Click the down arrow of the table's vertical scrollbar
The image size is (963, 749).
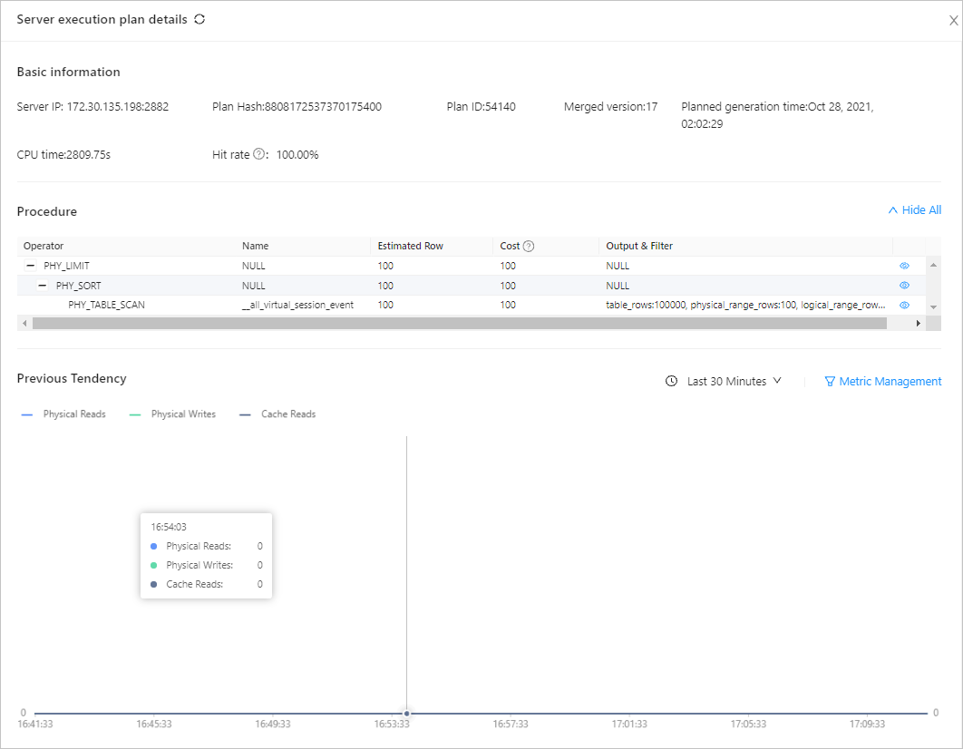click(933, 307)
